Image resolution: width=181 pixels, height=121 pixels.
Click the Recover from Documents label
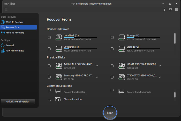click(x=139, y=92)
